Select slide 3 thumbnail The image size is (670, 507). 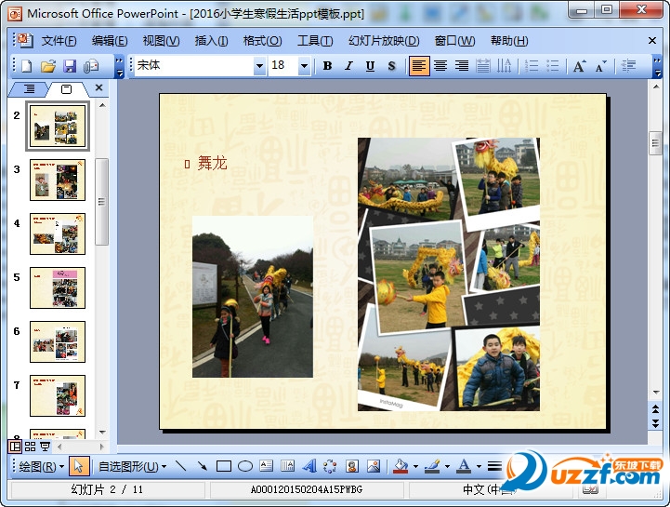point(58,180)
